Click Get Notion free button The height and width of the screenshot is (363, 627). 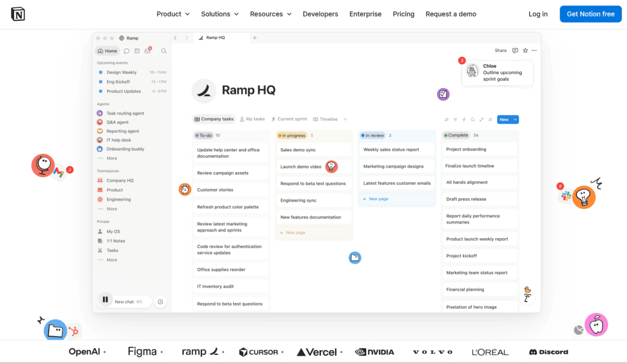coord(591,14)
